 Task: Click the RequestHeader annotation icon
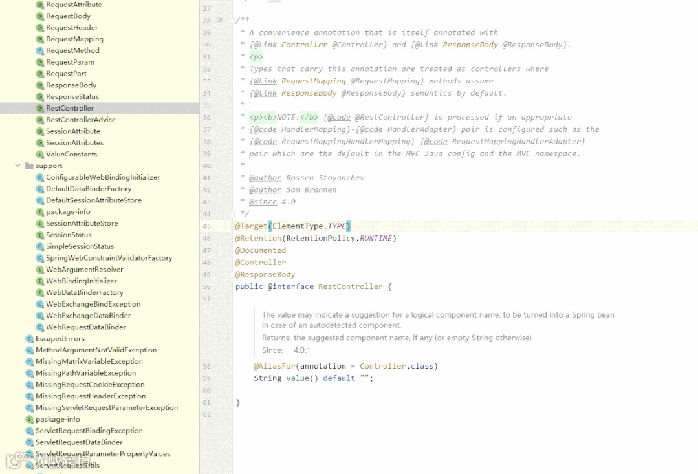pos(39,28)
